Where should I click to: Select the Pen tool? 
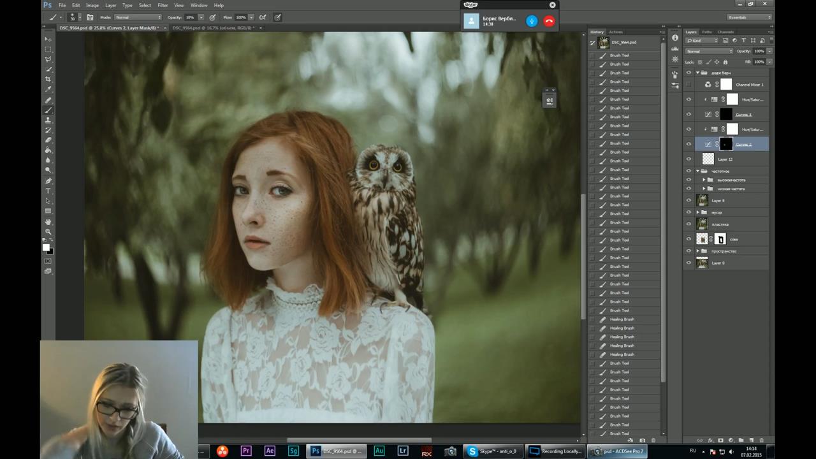[x=48, y=181]
